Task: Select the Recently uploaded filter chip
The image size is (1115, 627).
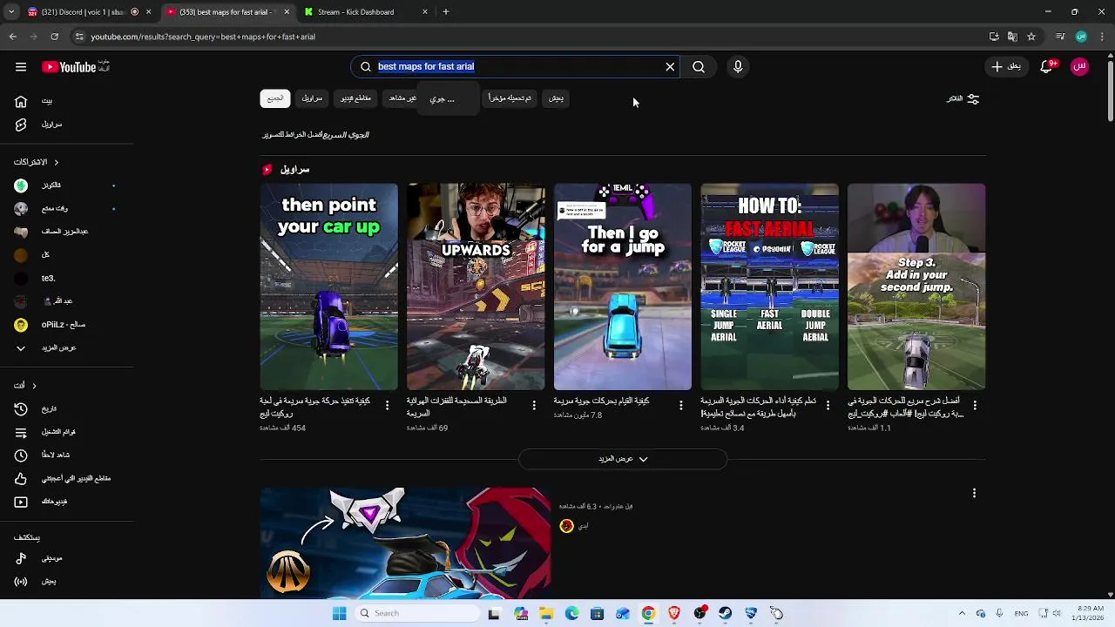Action: [x=510, y=98]
